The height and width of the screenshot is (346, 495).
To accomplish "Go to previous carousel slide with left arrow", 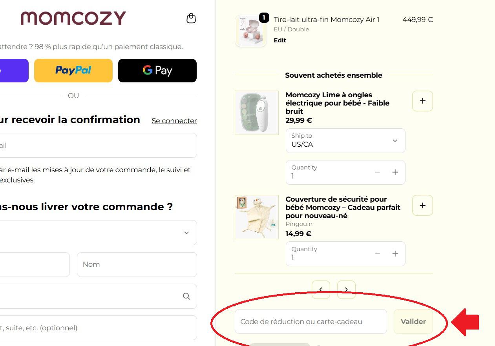I will (321, 289).
